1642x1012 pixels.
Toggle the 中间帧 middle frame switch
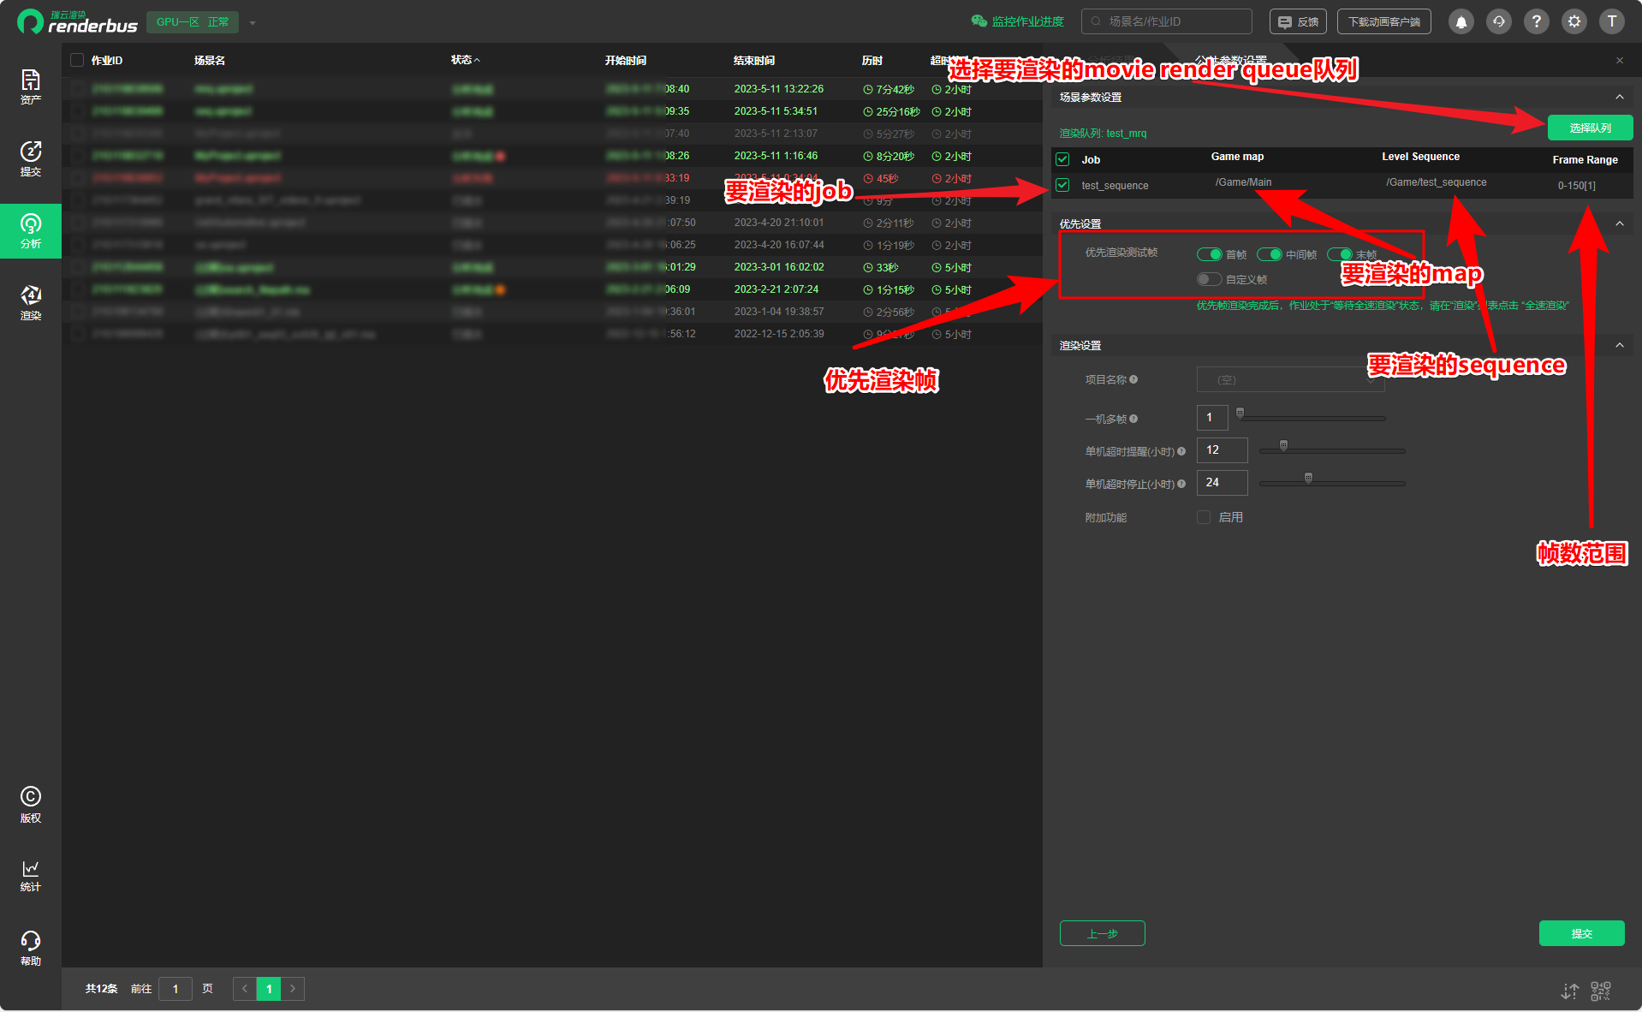[1269, 254]
